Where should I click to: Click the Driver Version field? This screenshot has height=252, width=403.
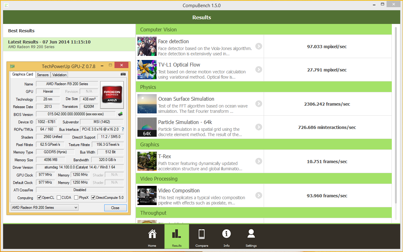pyautogui.click(x=80, y=167)
